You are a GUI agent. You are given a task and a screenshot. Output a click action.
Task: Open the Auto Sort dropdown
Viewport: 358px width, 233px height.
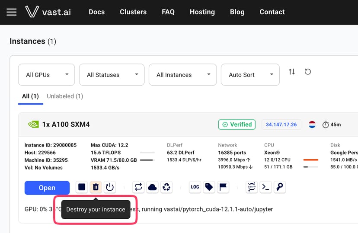[x=250, y=75]
